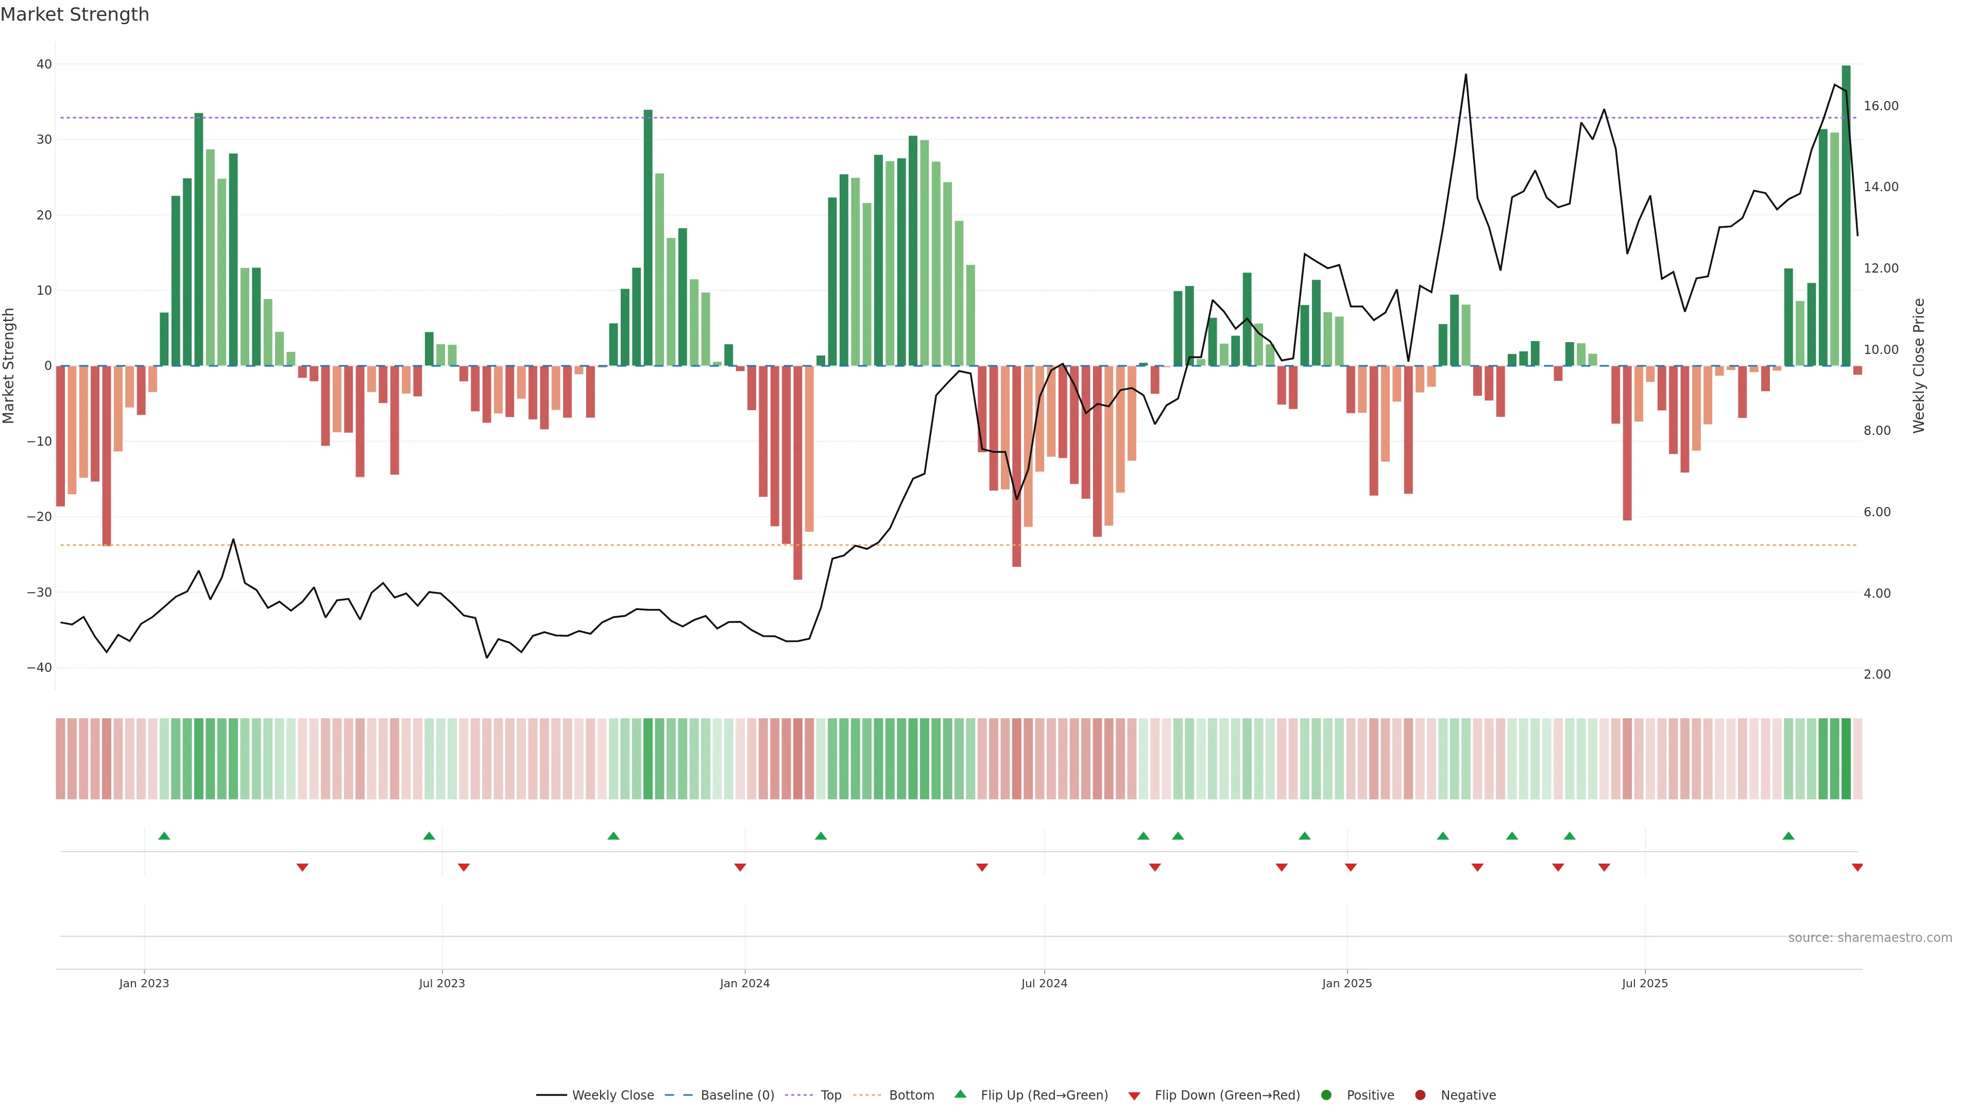Click the red Flip Down triangle legend icon
The height and width of the screenshot is (1113, 1978).
coord(1134,1096)
